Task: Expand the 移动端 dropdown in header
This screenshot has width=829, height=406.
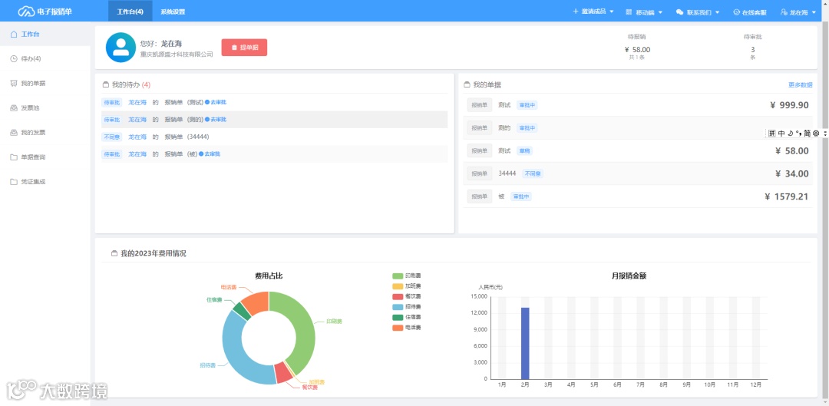Action: [x=644, y=12]
